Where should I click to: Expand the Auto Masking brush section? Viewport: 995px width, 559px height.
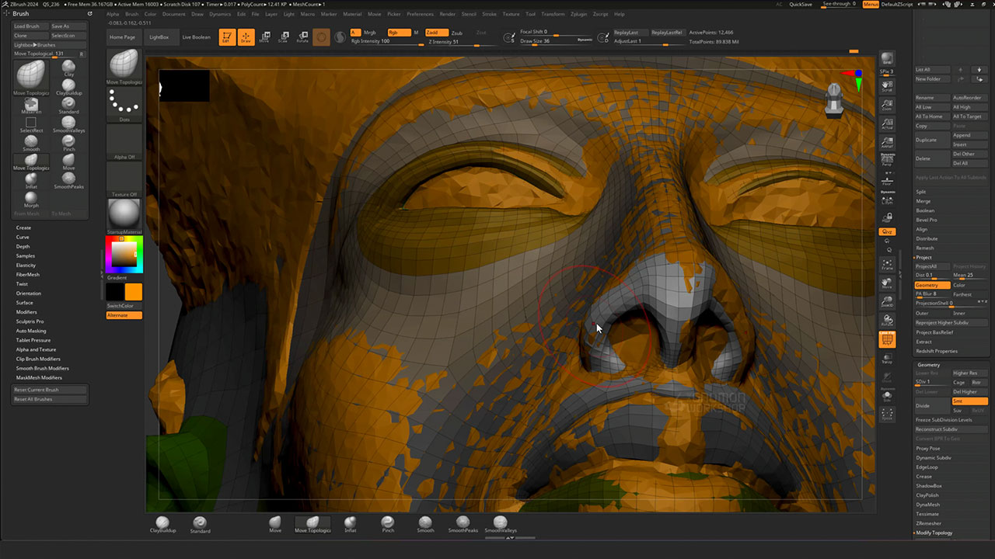point(31,331)
